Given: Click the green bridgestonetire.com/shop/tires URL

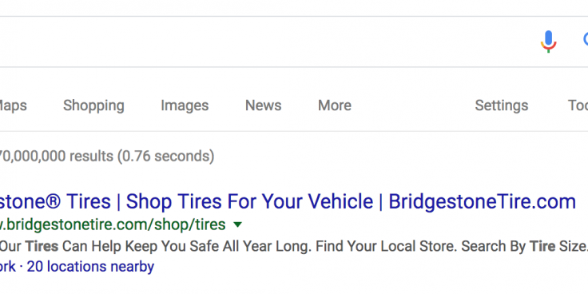Looking at the screenshot, I should 113,224.
